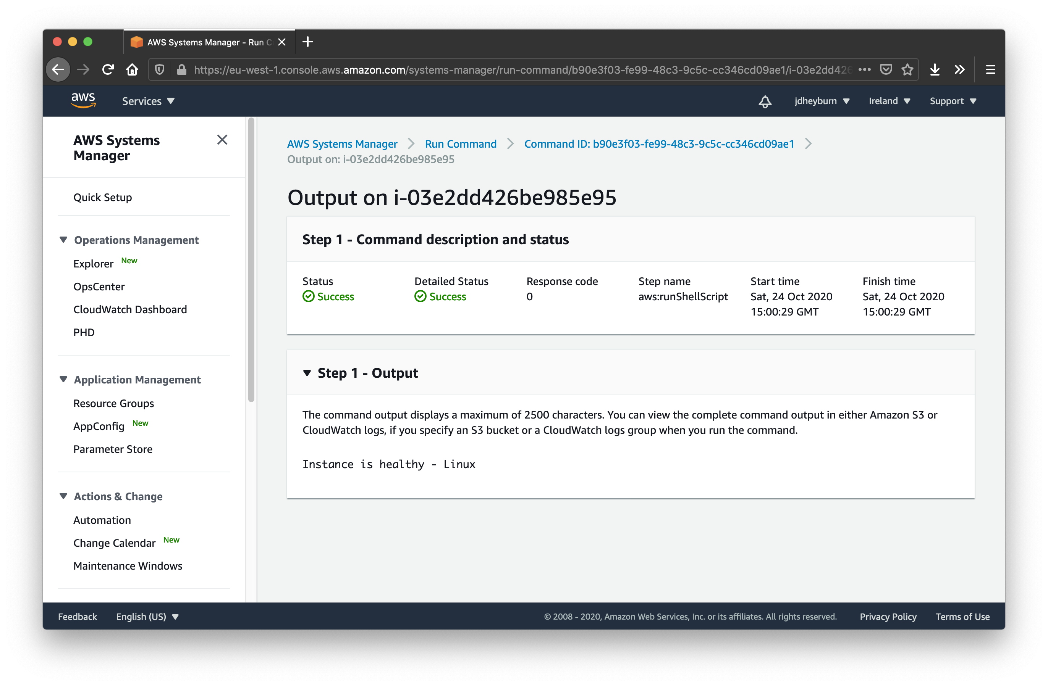Reload the page with refresh icon

point(108,69)
